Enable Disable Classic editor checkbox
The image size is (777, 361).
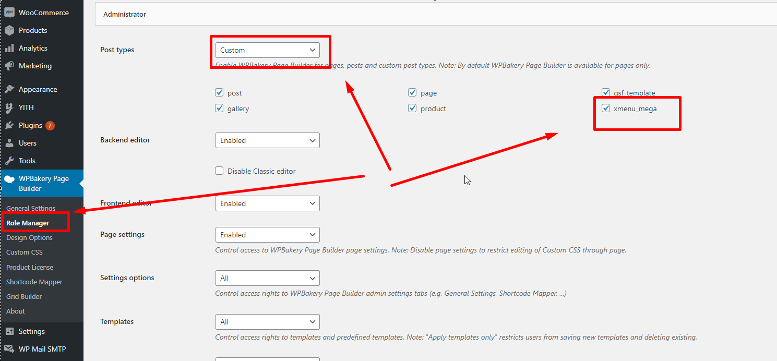(x=219, y=171)
